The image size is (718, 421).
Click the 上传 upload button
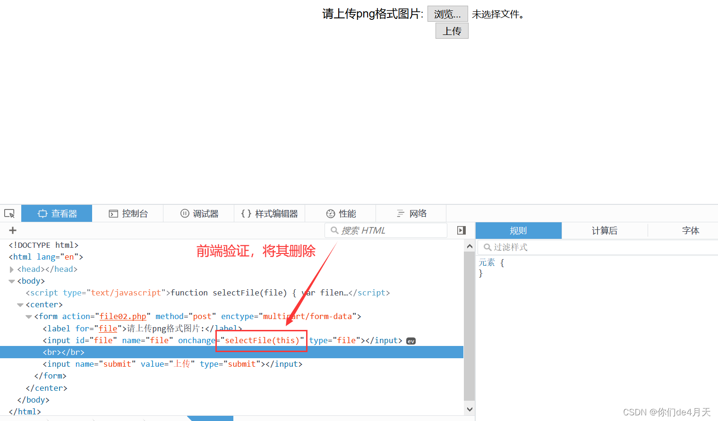(x=452, y=31)
